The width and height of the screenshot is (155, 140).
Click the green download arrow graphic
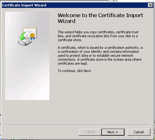22,36
